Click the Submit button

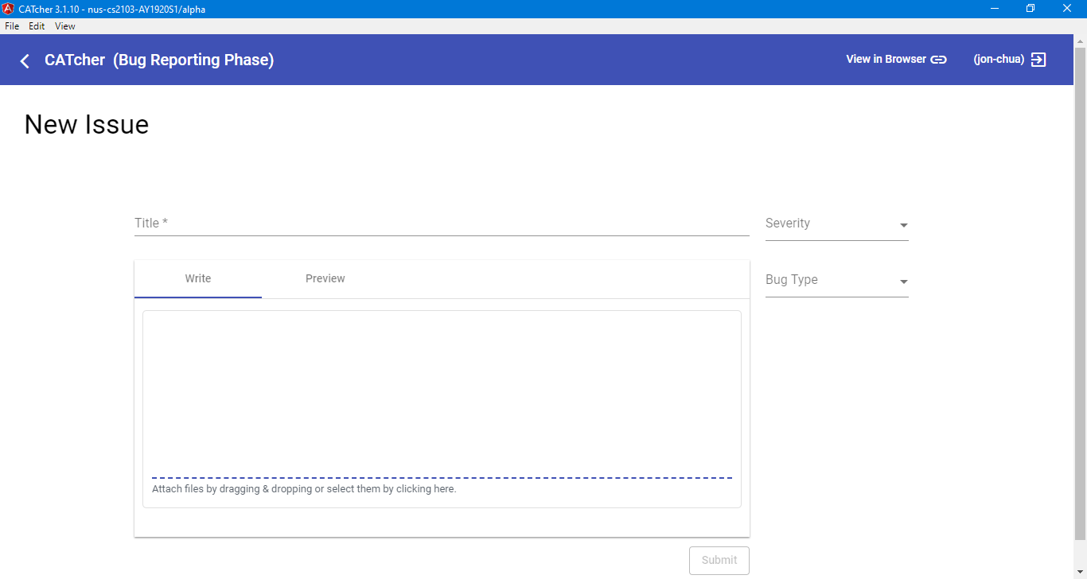click(x=719, y=560)
